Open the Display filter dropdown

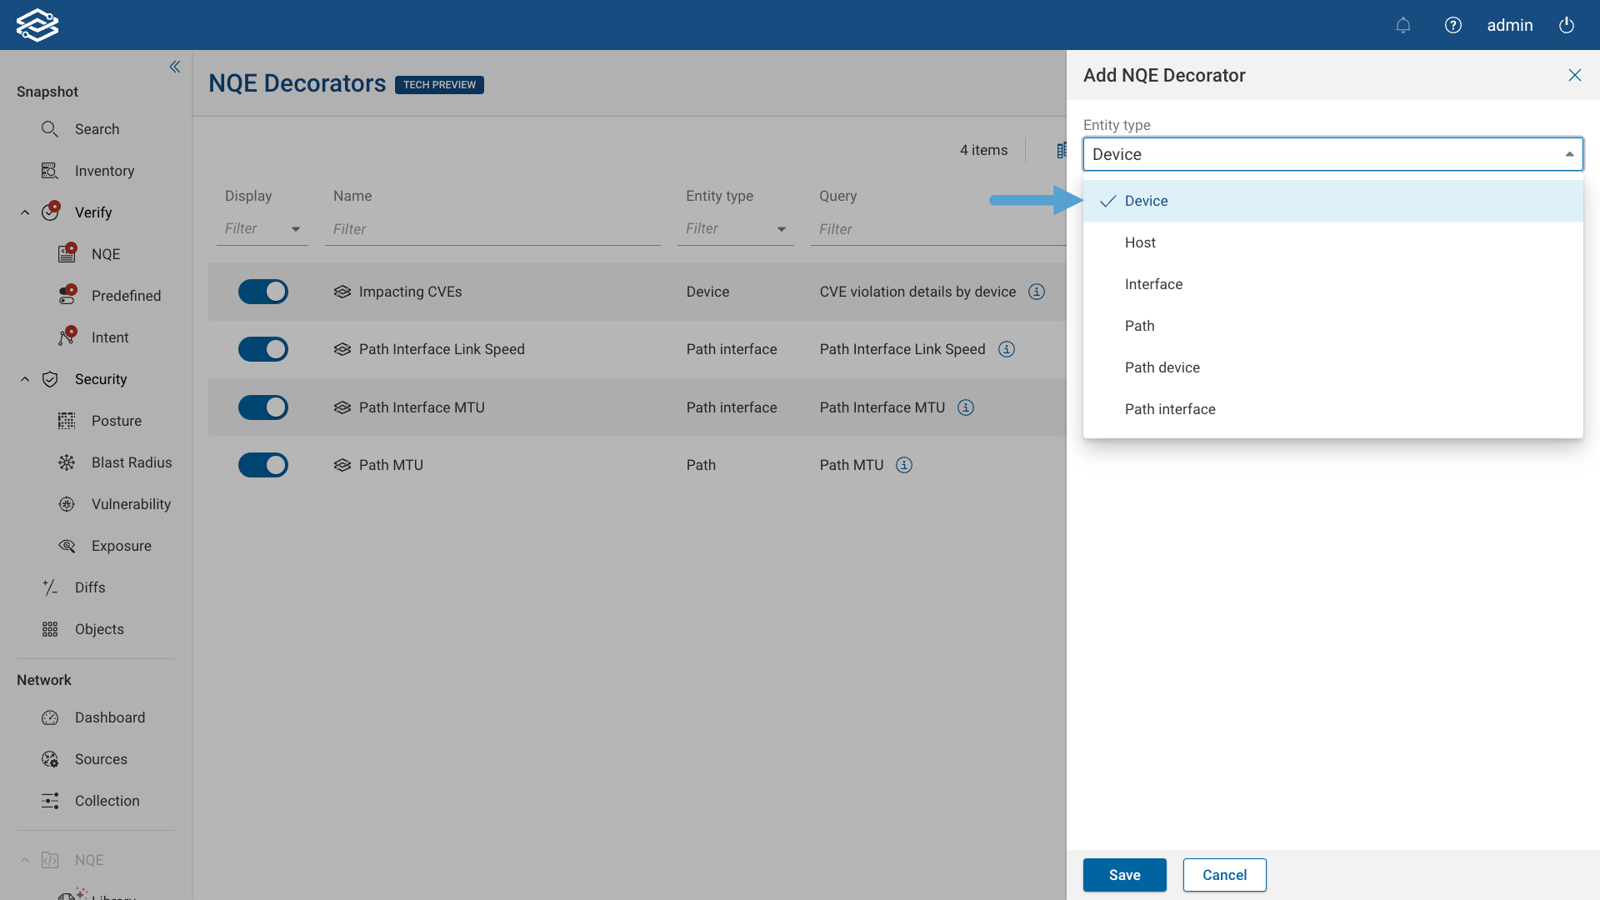point(262,229)
